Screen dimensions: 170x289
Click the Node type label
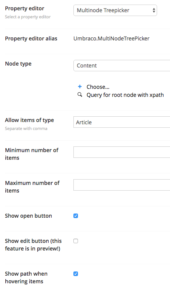pos(18,64)
